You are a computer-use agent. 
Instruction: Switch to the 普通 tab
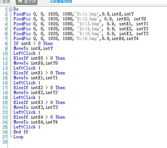coord(6,1)
